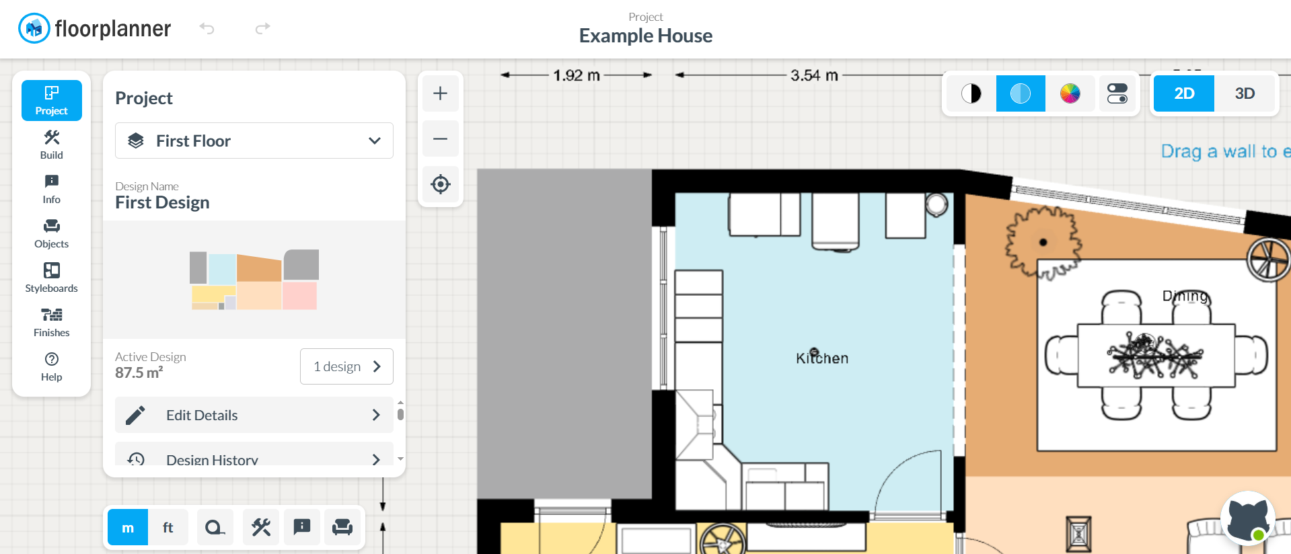Zoom out with the minus button
1291x554 pixels.
441,139
